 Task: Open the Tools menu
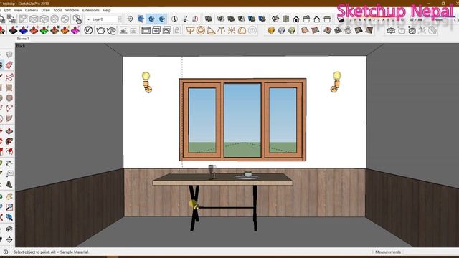(57, 10)
